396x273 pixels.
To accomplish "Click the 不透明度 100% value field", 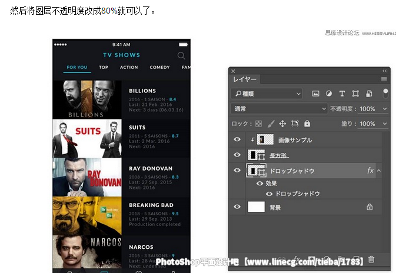I will click(x=367, y=109).
